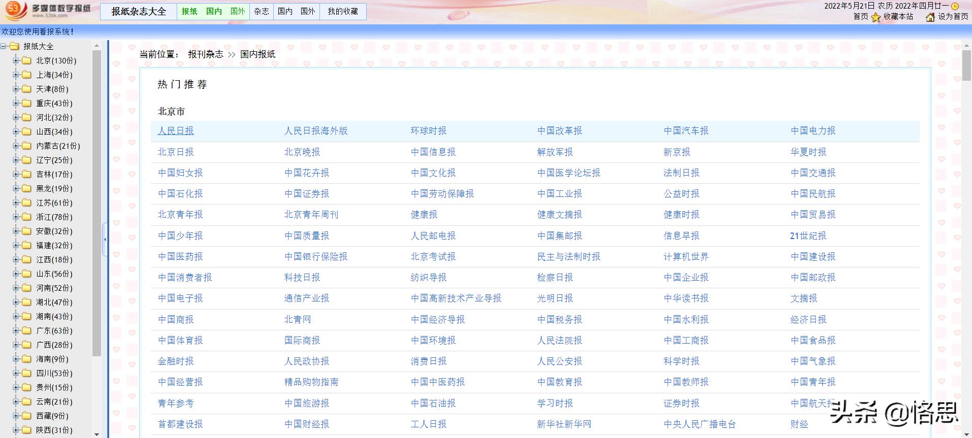
Task: Expand the 广东(63份) tree node
Action: pos(16,331)
